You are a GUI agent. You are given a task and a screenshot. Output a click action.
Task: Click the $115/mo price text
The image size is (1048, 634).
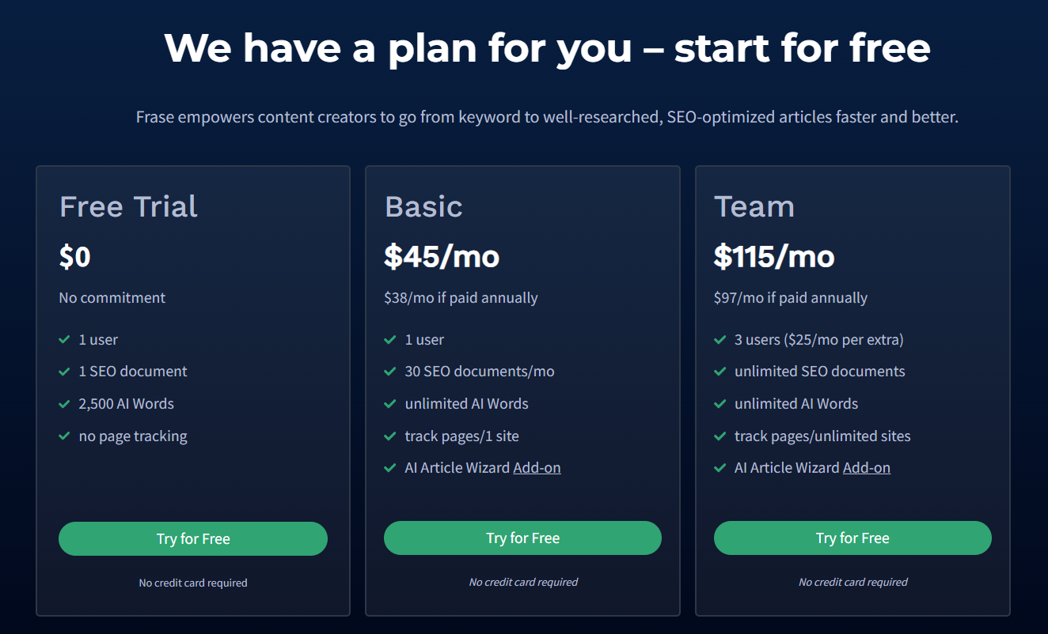(x=774, y=257)
